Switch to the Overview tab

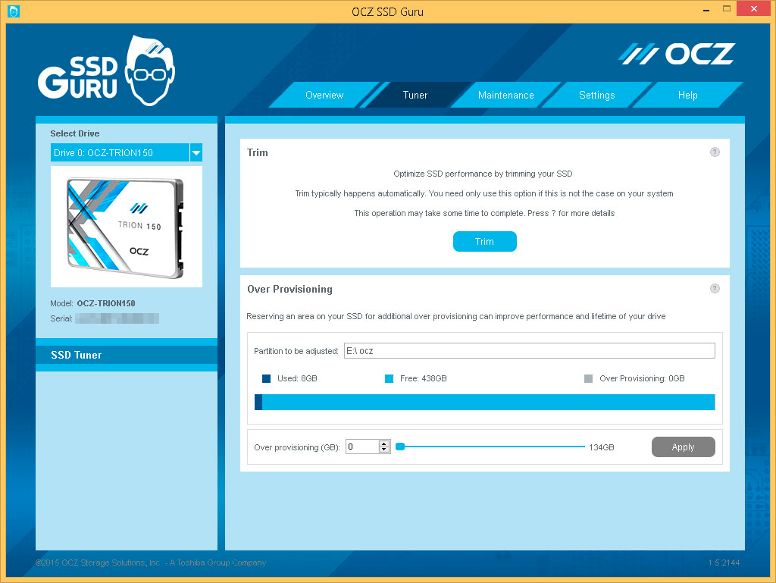[324, 95]
